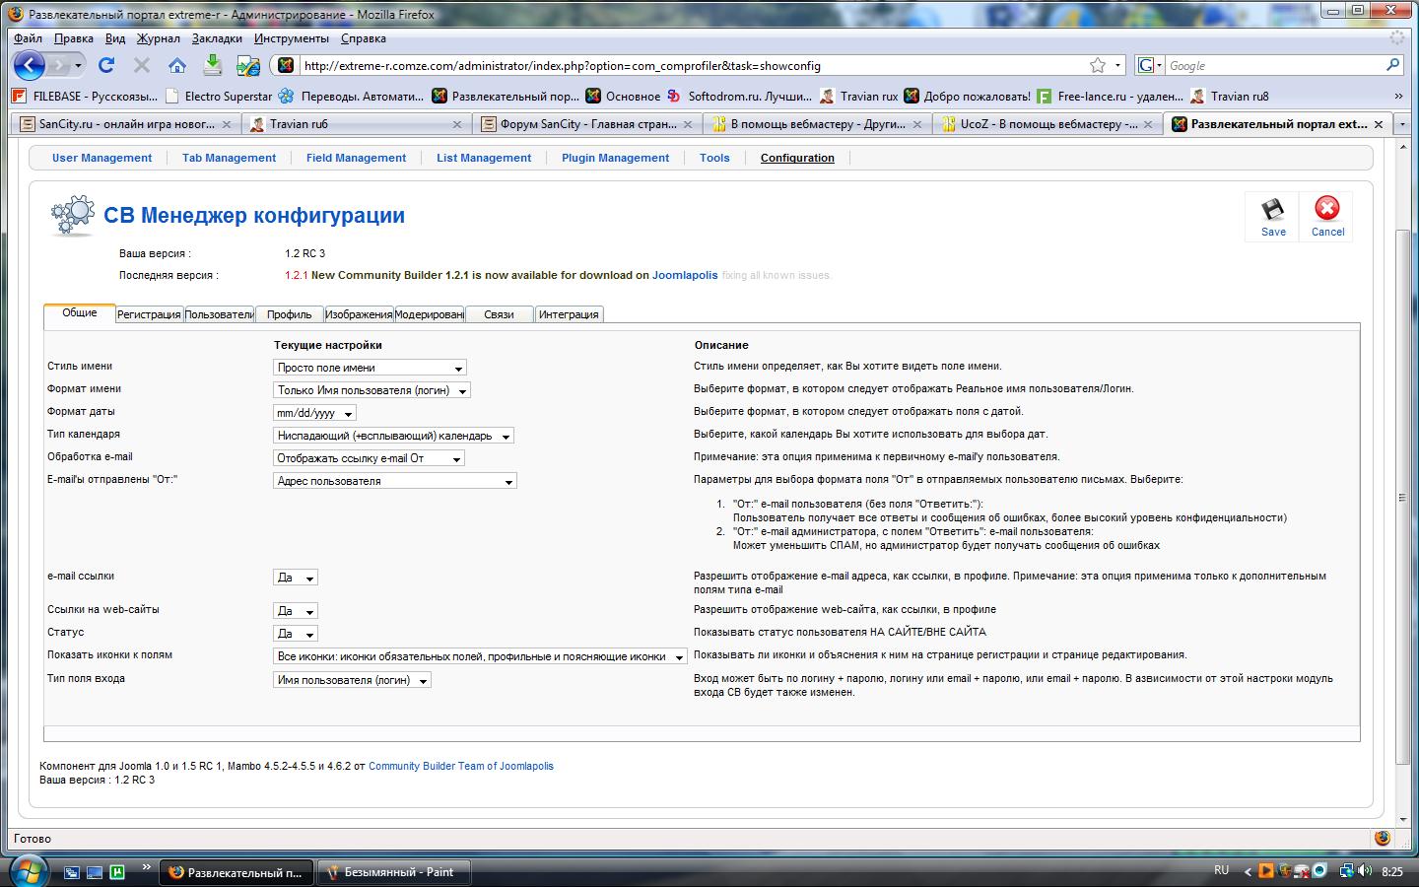This screenshot has height=887, width=1419.
Task: Open the Адрес пользователя dropdown
Action: click(395, 481)
